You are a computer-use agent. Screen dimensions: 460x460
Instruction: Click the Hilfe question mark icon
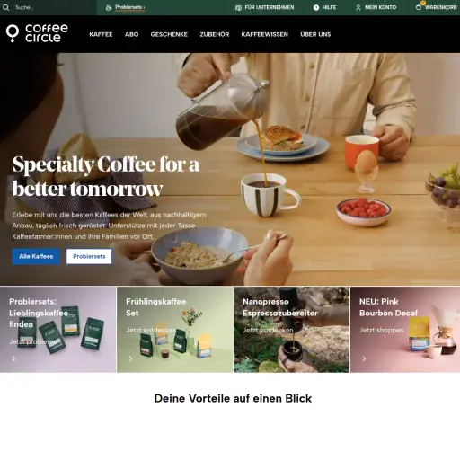[x=316, y=7]
